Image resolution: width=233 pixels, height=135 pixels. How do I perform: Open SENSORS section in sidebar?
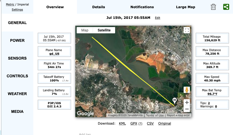(17, 58)
